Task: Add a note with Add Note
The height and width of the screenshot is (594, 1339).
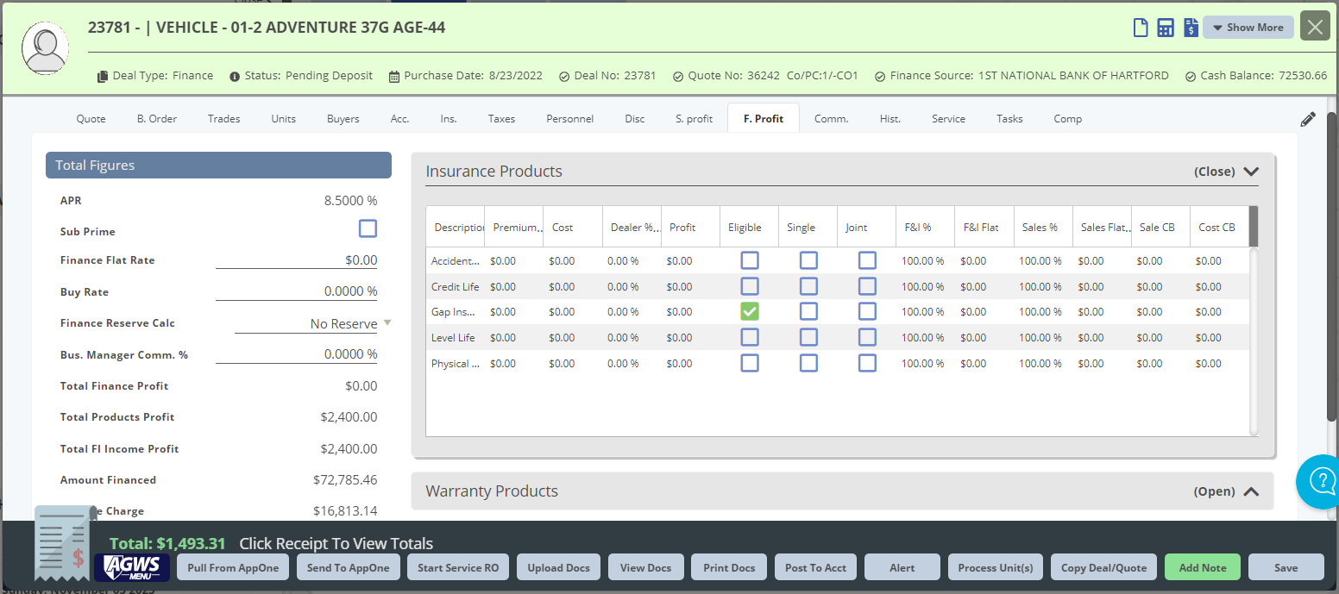Action: (x=1203, y=567)
